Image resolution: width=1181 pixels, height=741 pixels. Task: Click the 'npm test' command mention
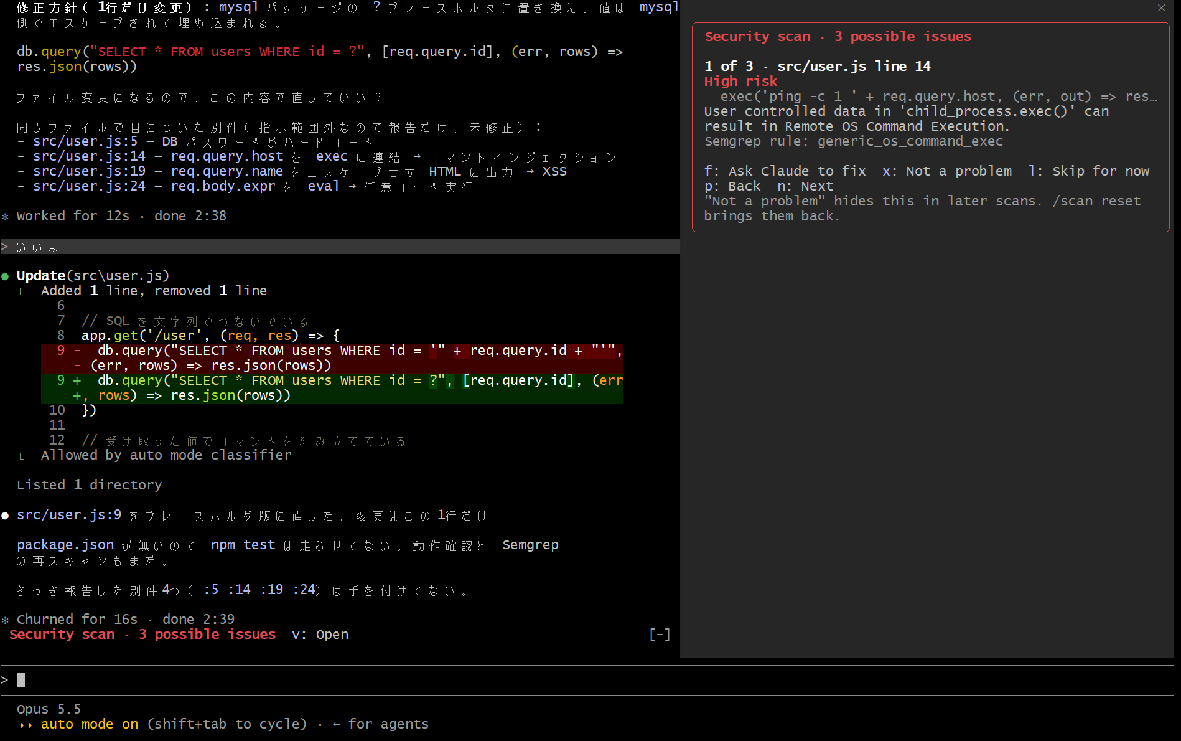(243, 545)
